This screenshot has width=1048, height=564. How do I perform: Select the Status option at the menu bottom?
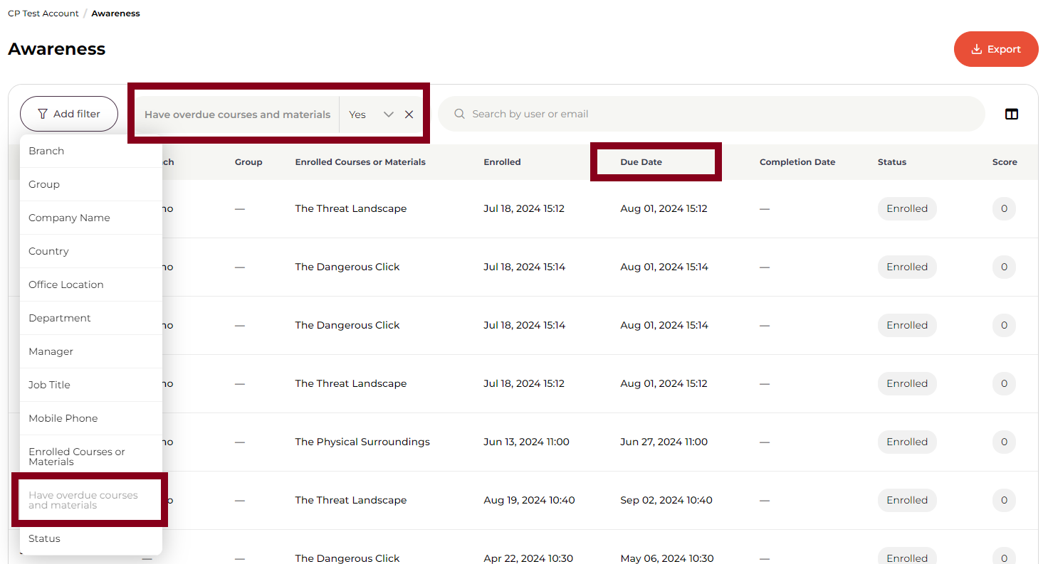[x=44, y=538]
